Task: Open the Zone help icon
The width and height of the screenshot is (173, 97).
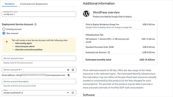Action: click(x=73, y=93)
